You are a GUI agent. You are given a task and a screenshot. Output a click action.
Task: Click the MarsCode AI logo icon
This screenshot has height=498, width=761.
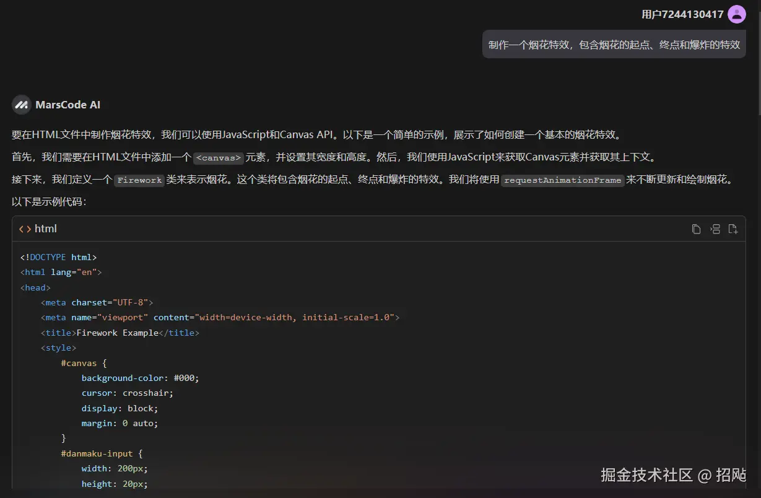(22, 105)
